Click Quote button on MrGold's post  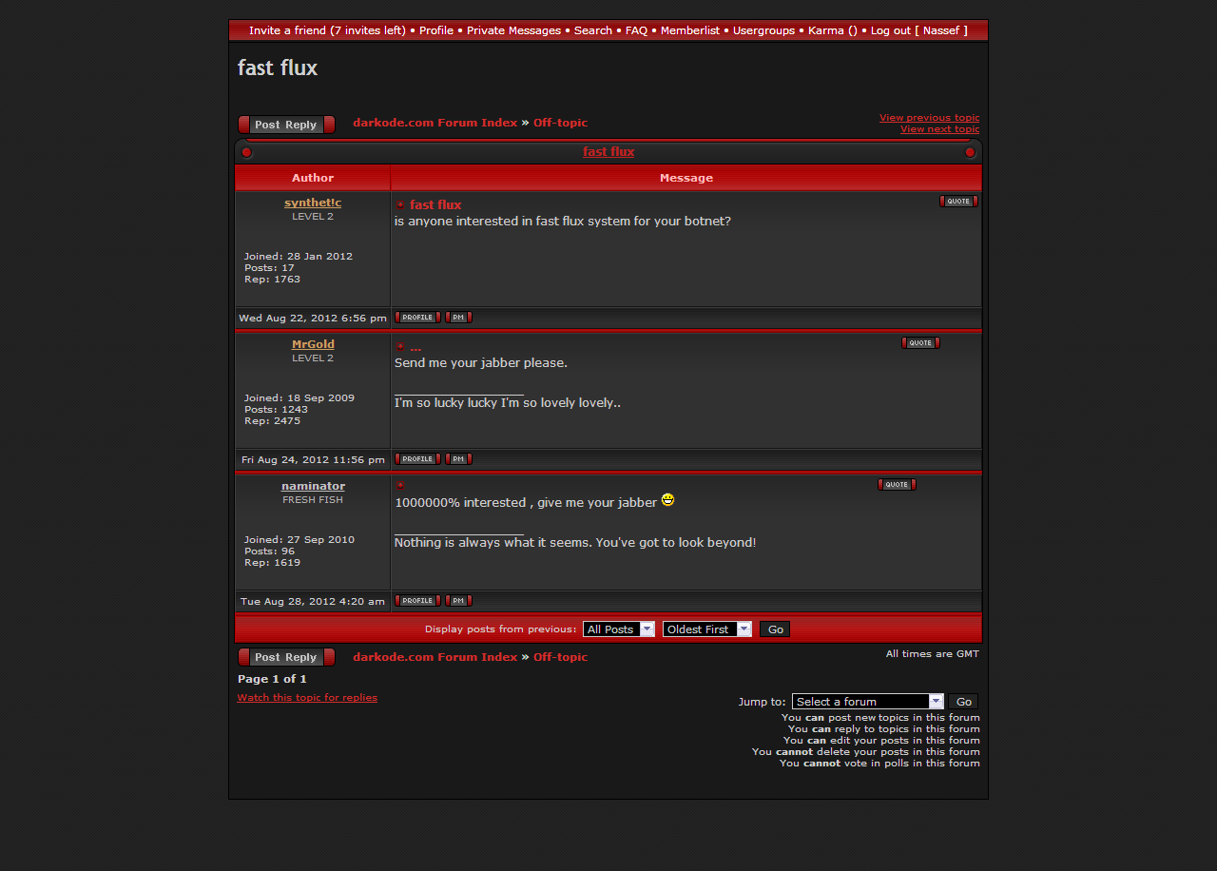tap(919, 343)
